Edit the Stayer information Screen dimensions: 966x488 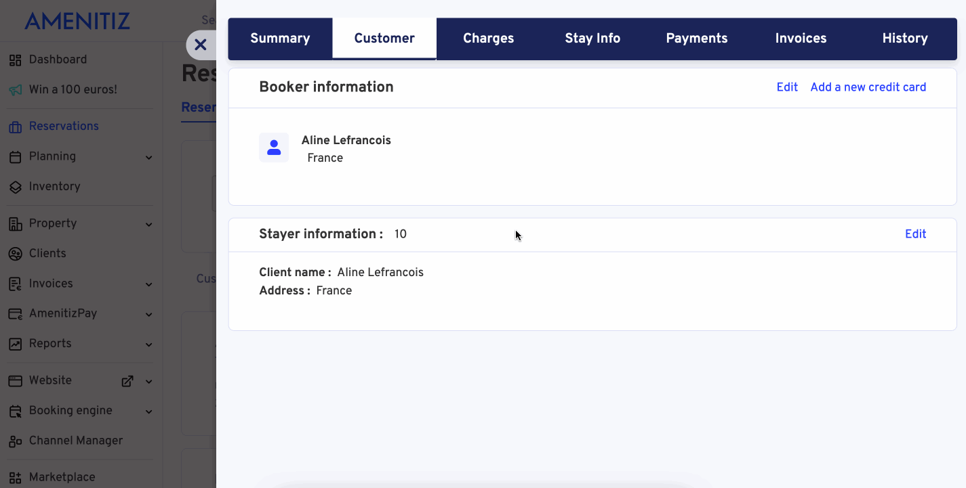[916, 234]
